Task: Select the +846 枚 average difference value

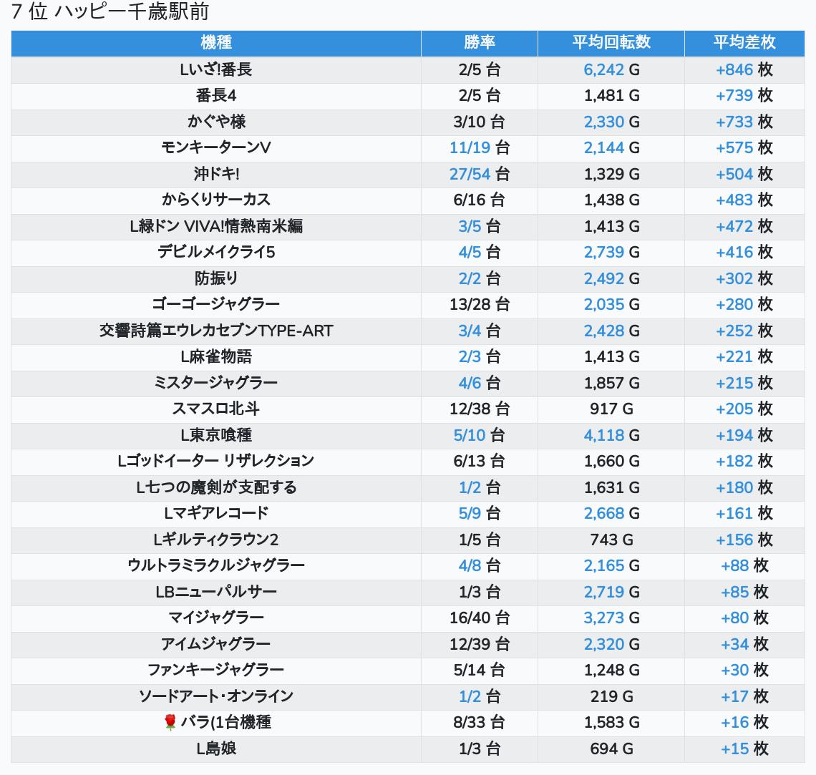Action: [x=744, y=69]
